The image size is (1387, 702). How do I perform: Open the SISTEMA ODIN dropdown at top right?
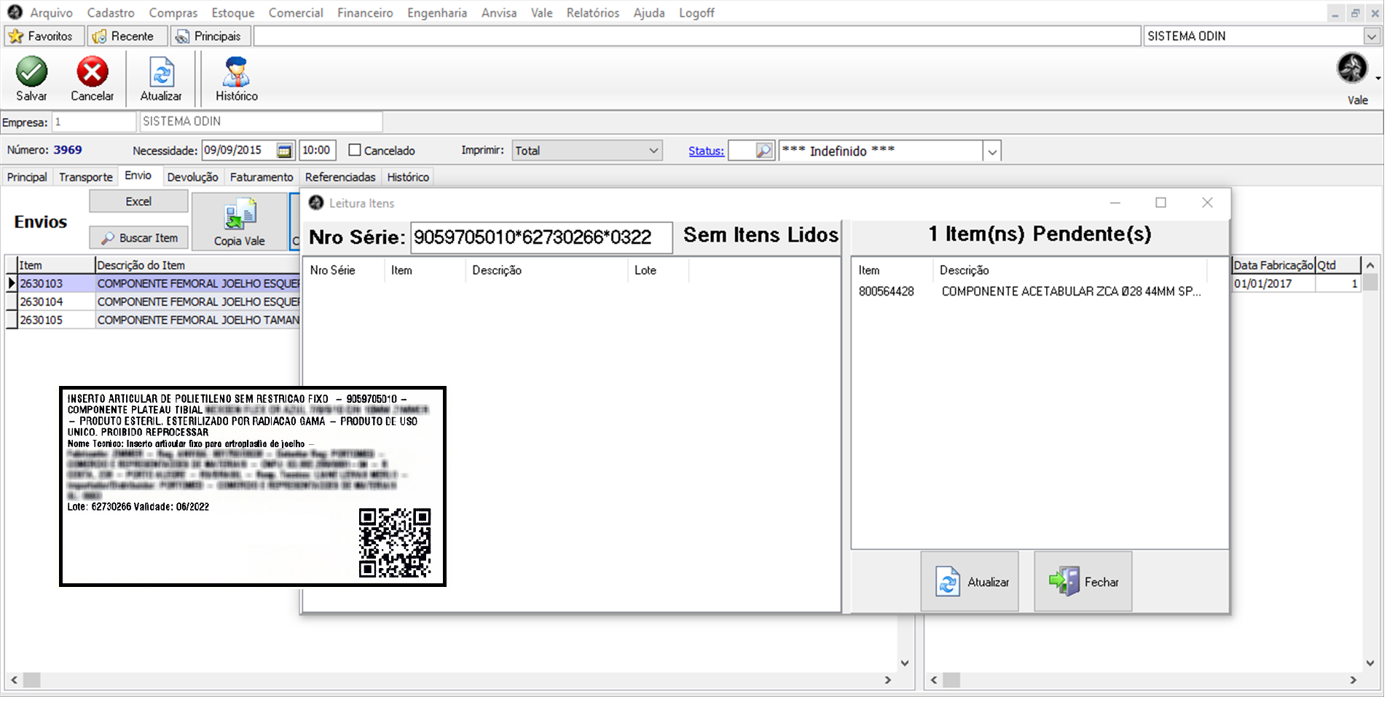pos(1372,36)
